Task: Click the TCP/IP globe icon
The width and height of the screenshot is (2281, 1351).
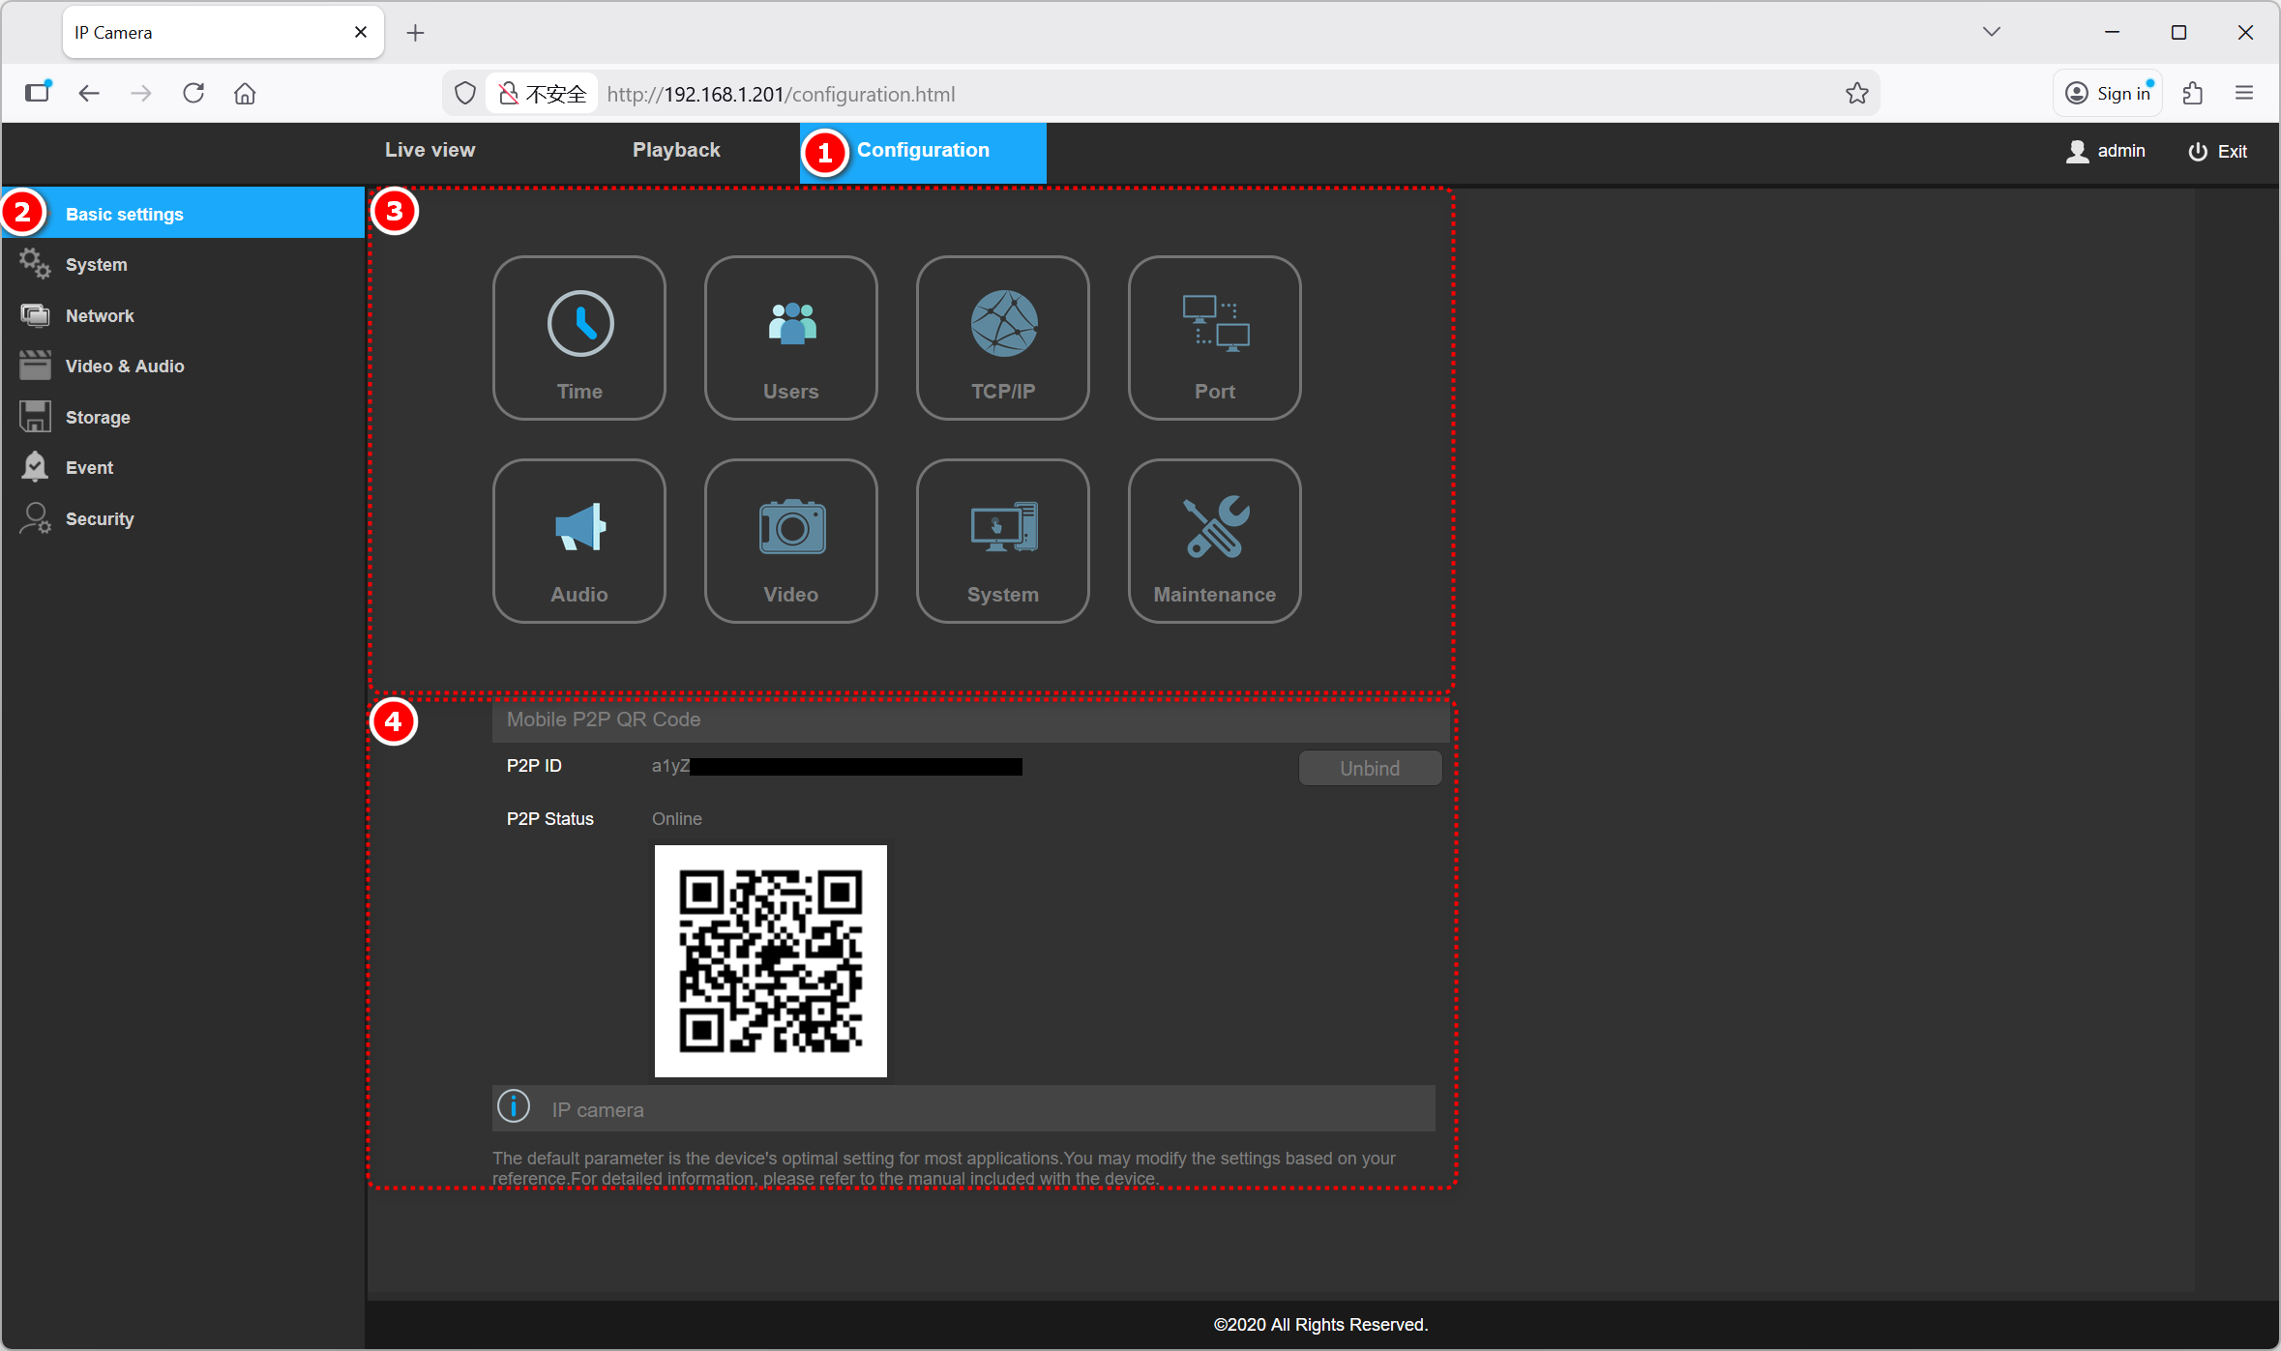Action: pyautogui.click(x=1003, y=324)
